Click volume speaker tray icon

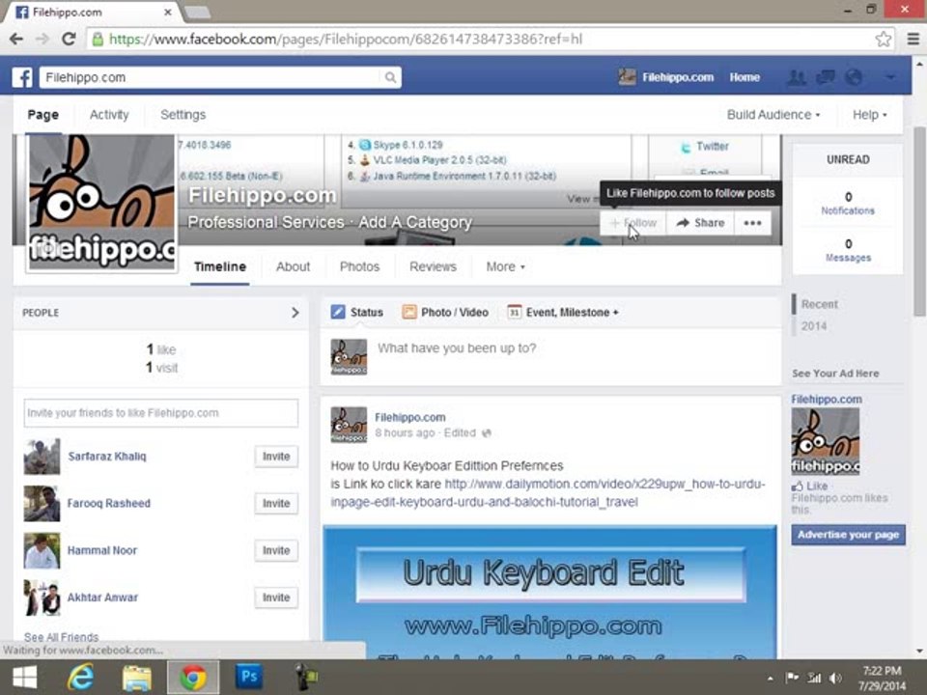click(835, 678)
